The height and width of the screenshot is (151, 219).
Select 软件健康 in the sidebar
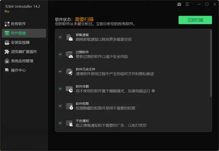tap(24, 33)
